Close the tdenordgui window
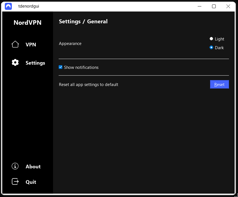Viewport: 238px width, 197px height. (228, 6)
